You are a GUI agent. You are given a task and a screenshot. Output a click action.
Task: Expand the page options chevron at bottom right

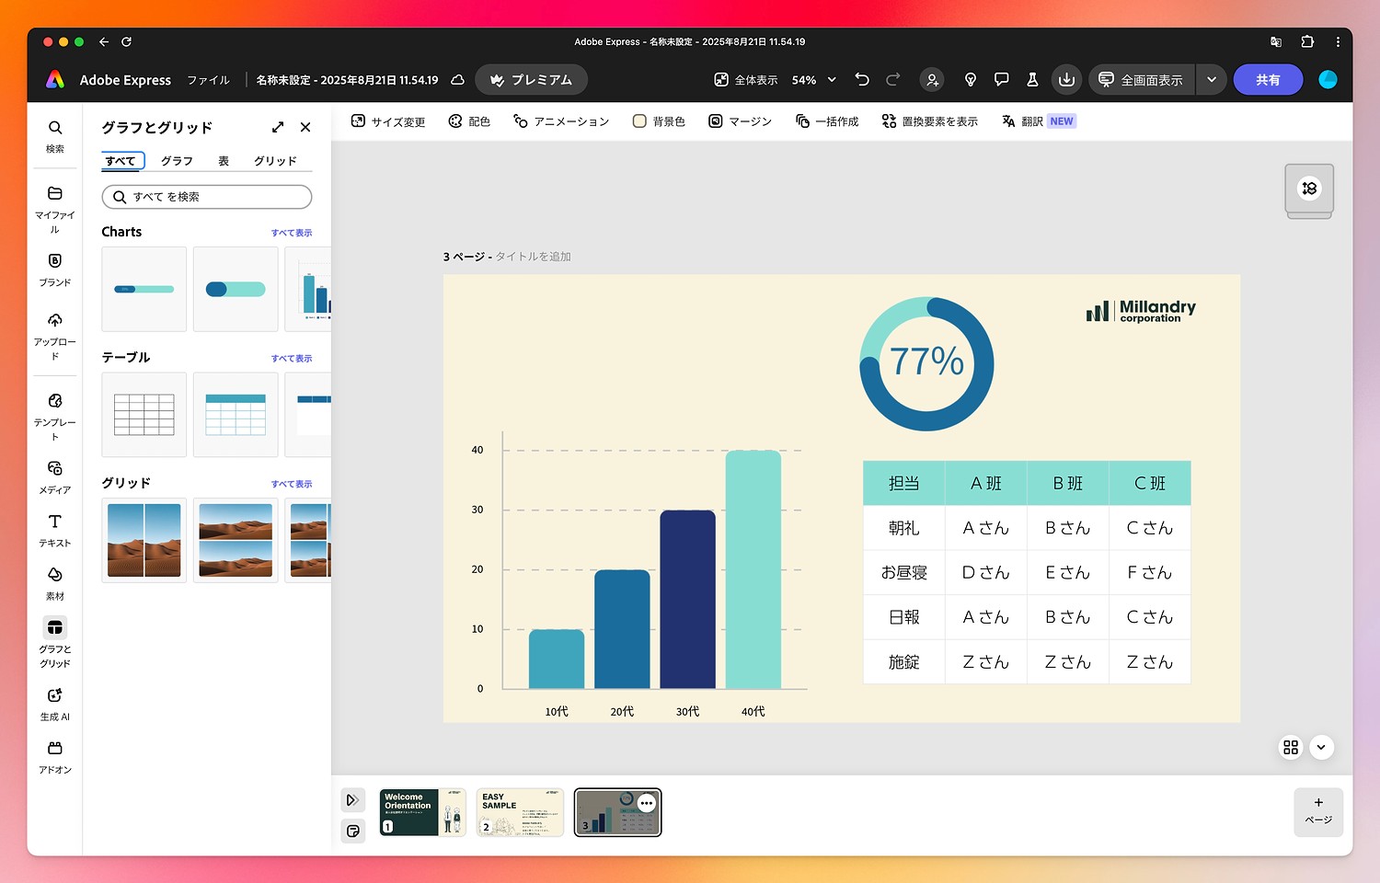tap(1321, 748)
